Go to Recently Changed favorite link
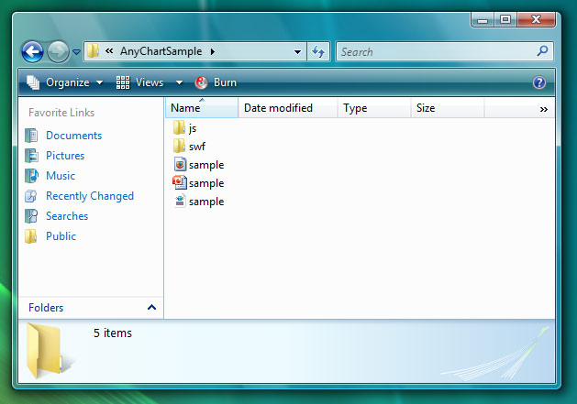This screenshot has height=404, width=577. point(89,196)
